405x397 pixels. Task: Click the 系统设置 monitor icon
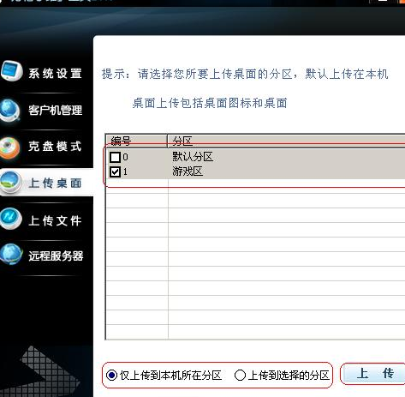11,70
